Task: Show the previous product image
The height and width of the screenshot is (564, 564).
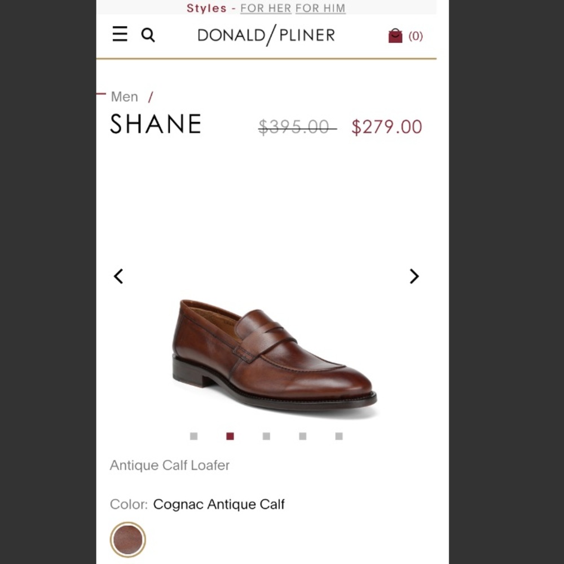Action: pos(118,276)
